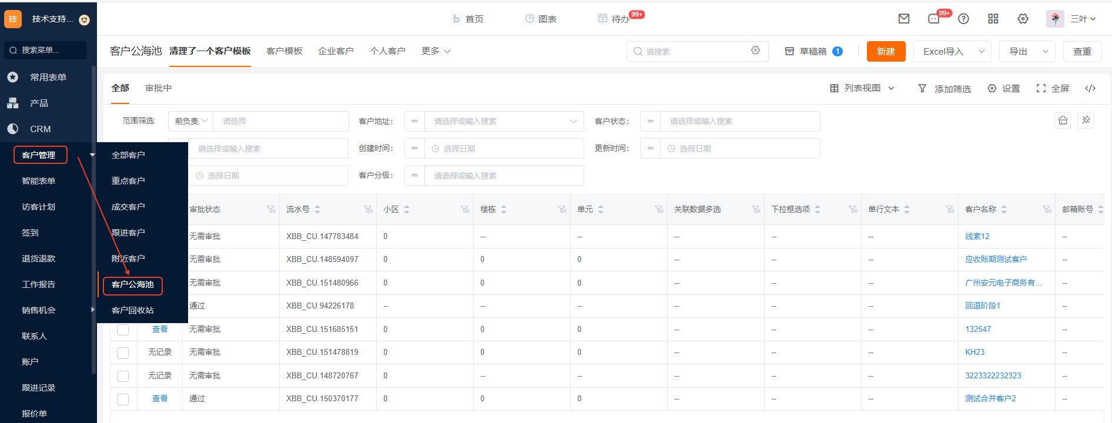1112x423 pixels.
Task: Sort the 小区 column with its arrows
Action: tap(407, 209)
